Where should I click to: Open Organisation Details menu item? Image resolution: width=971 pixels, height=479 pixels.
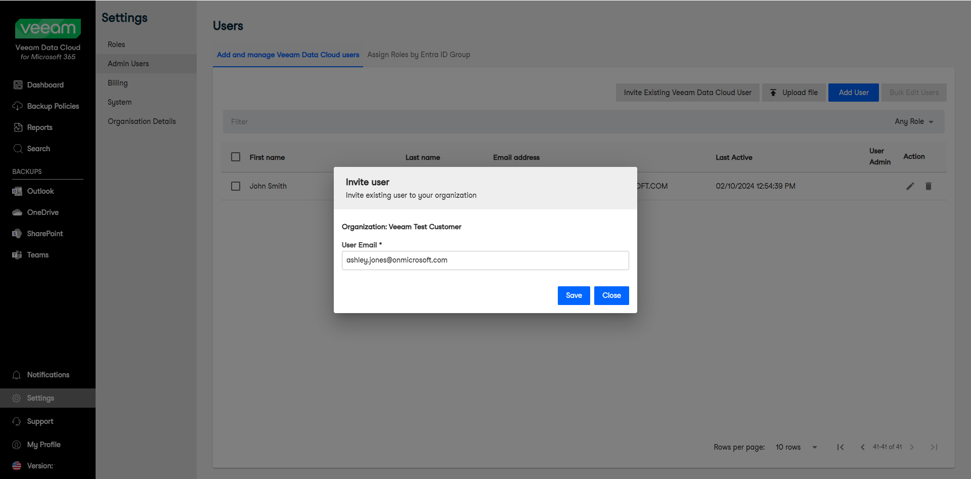146,121
